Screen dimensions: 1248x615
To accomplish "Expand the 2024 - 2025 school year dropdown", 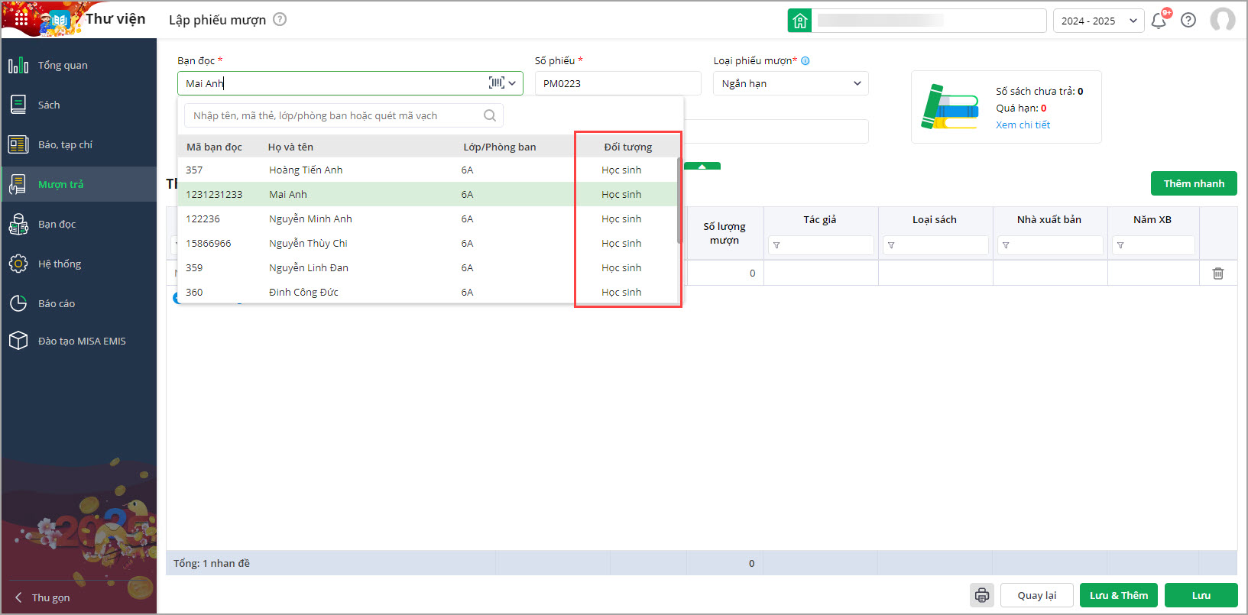I will [1098, 21].
